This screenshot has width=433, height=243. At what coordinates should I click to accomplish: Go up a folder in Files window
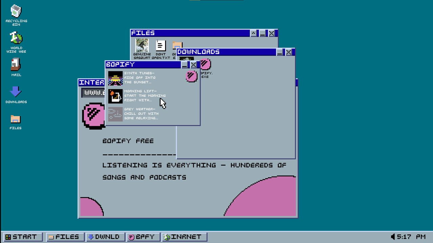point(253,33)
